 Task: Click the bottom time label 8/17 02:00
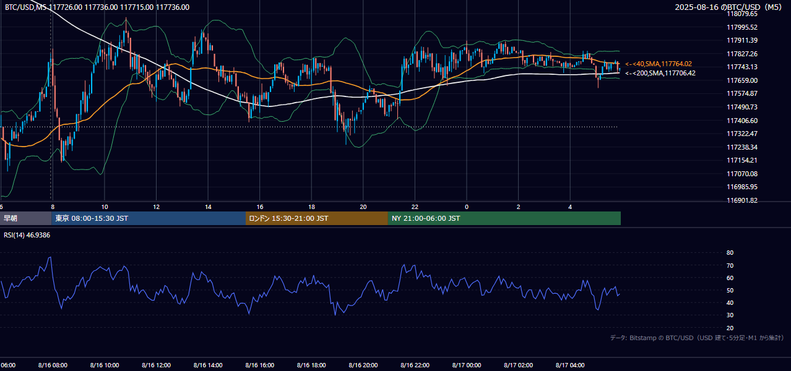[519, 365]
